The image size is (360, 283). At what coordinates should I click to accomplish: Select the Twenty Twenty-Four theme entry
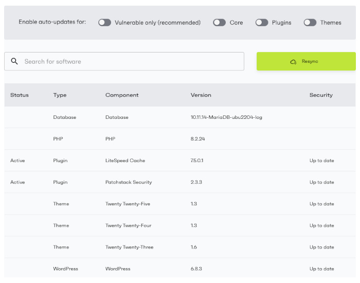pyautogui.click(x=128, y=225)
